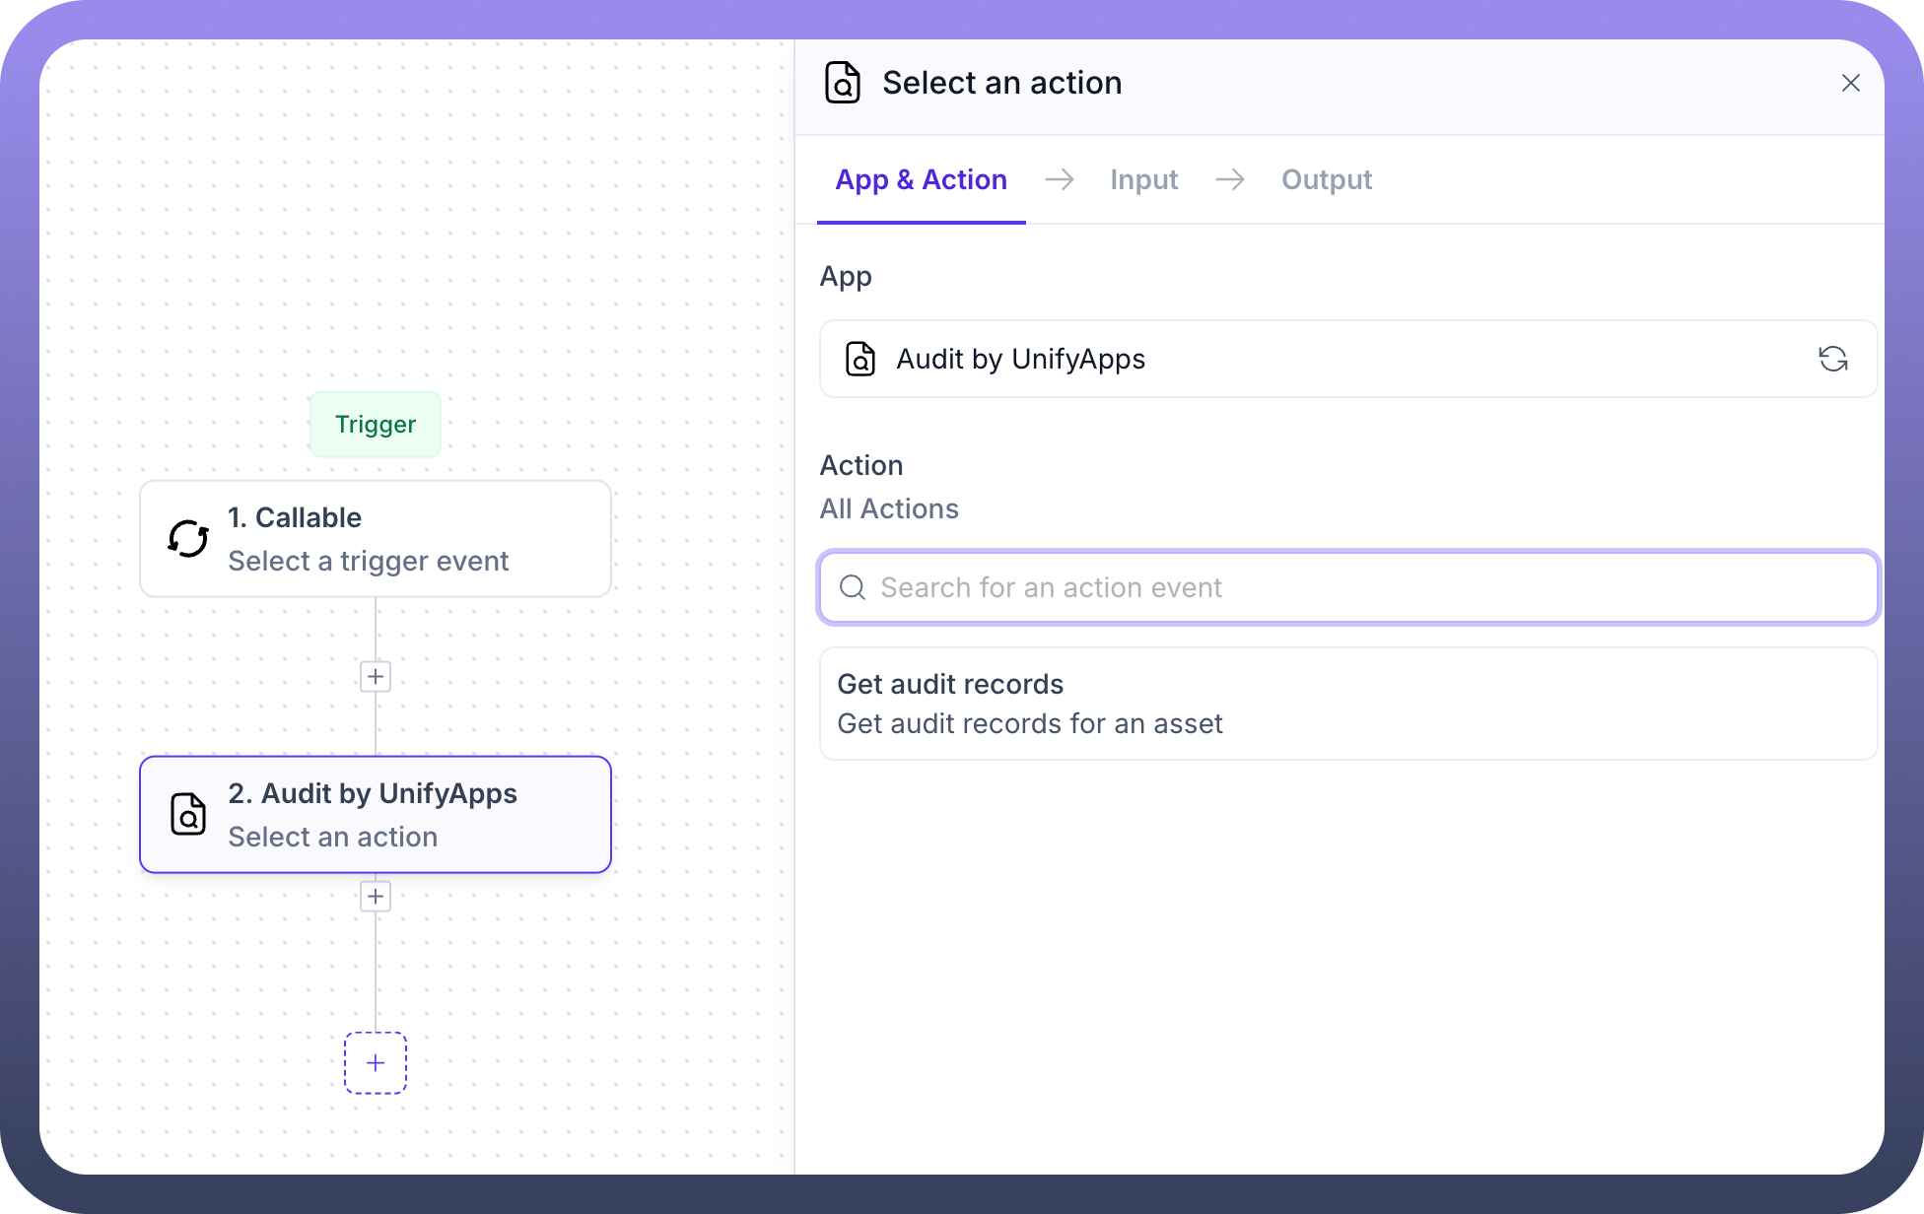Click the refresh icon in the App field
1924x1214 pixels.
(x=1832, y=359)
